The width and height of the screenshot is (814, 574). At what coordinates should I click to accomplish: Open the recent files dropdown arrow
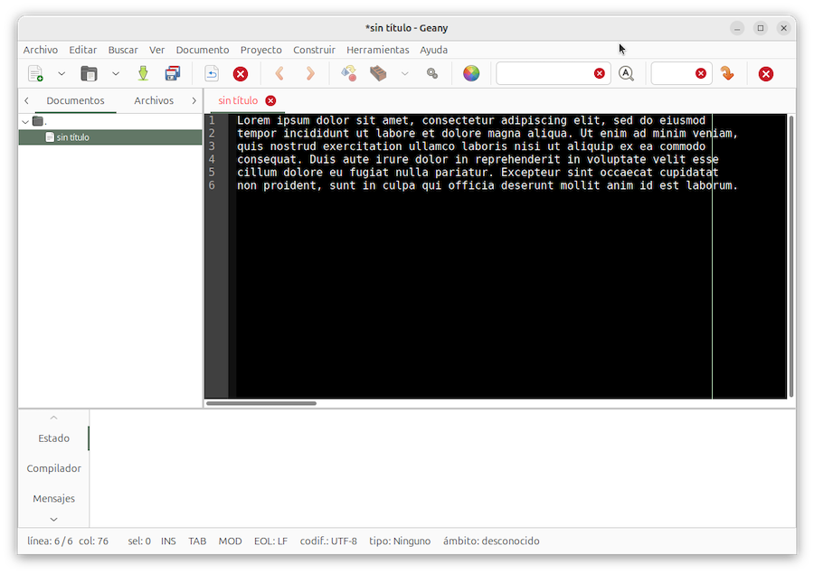(x=116, y=74)
